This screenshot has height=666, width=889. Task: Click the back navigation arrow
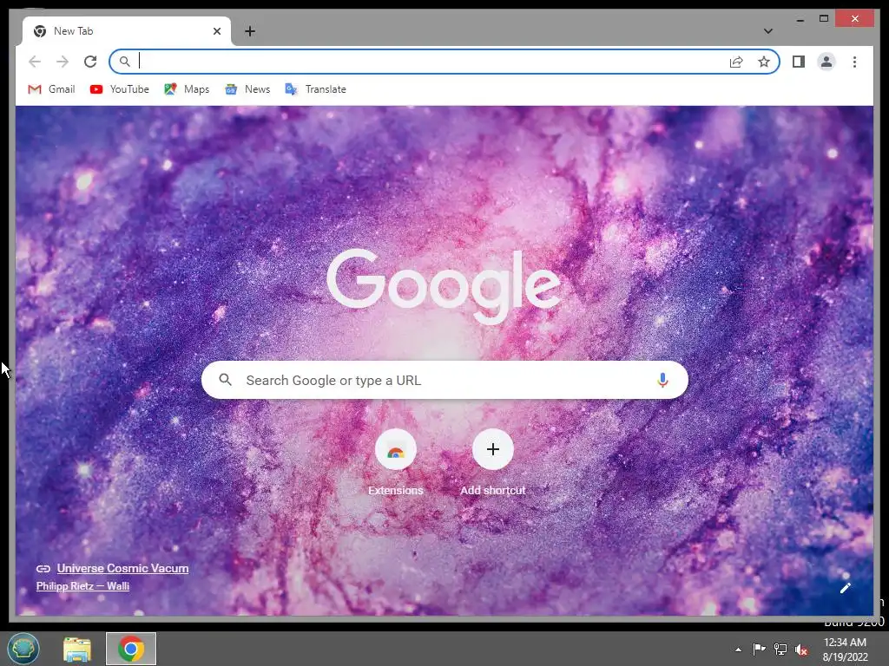35,62
